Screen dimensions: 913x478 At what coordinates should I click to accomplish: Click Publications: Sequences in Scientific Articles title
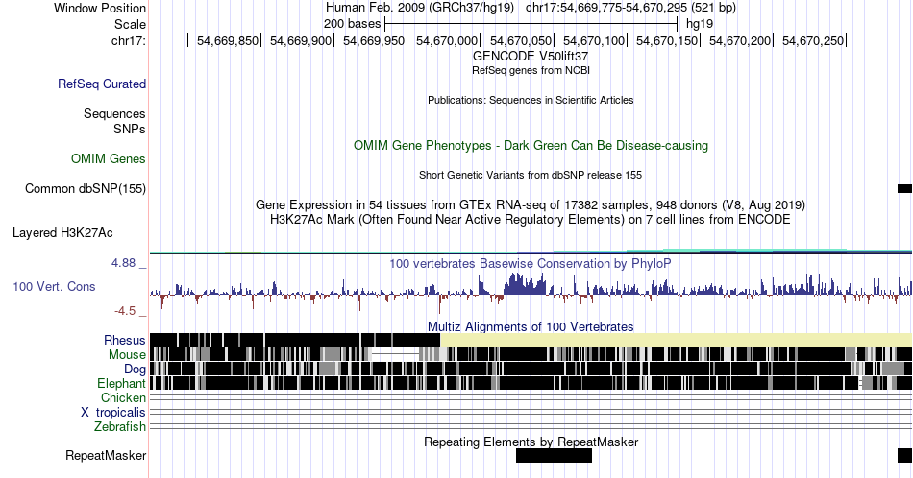tap(531, 100)
